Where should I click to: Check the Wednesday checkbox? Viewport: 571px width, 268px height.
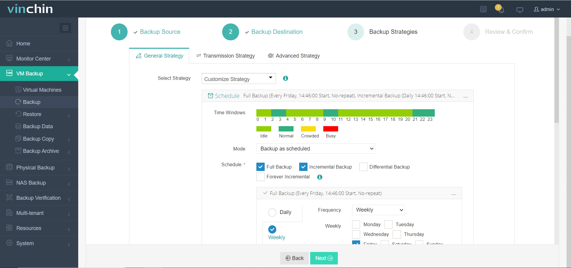pos(356,234)
